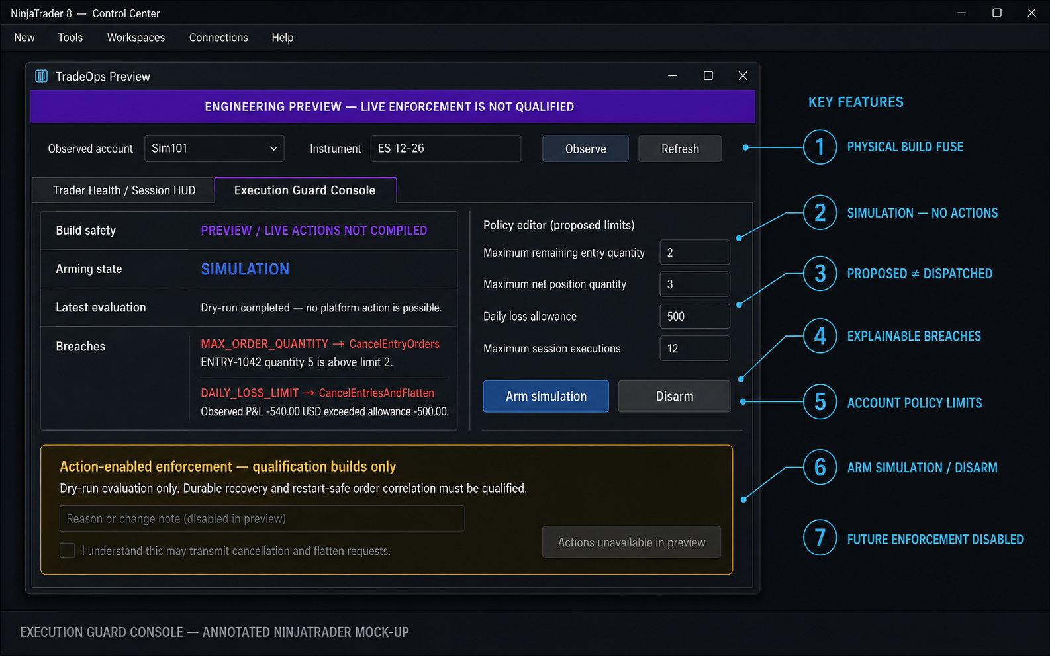Maximize the TradeOps Preview window

click(x=708, y=76)
